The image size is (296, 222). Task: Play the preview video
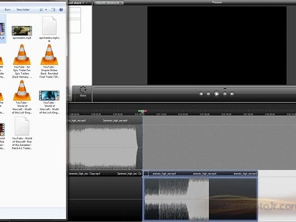(x=216, y=94)
